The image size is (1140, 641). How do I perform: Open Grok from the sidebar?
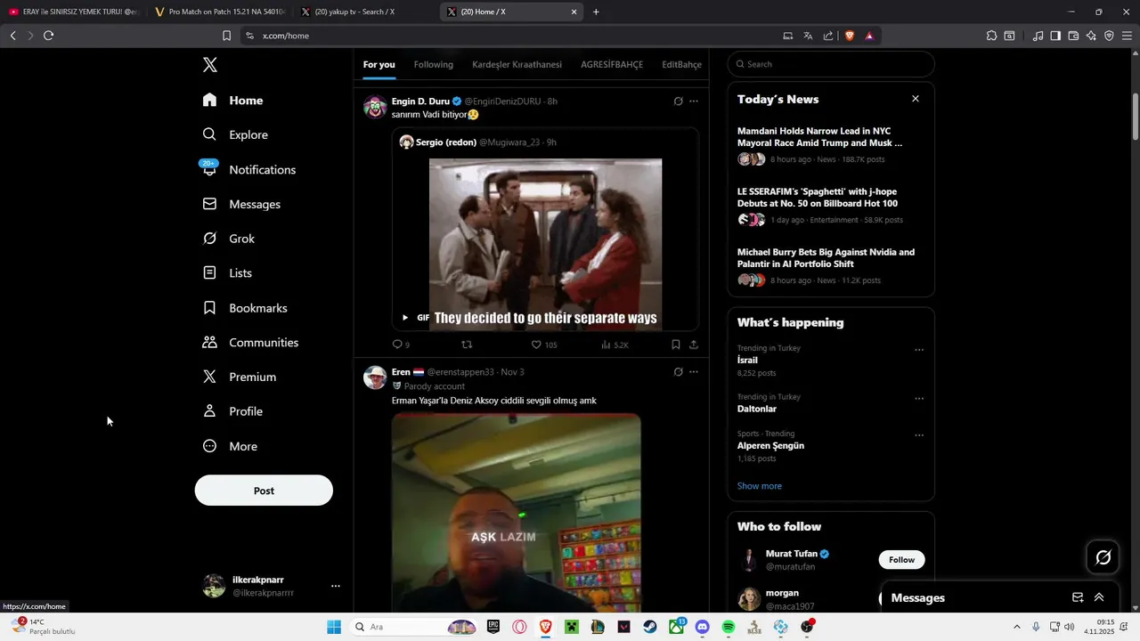pyautogui.click(x=228, y=239)
